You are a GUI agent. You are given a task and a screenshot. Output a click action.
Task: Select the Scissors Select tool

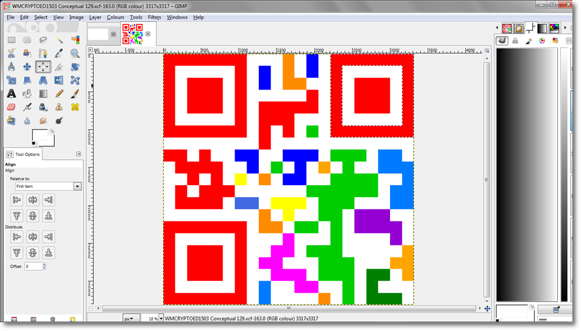pos(11,53)
